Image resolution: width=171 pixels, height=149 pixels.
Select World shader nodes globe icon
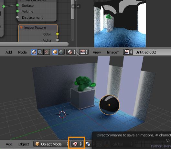tap(61, 52)
